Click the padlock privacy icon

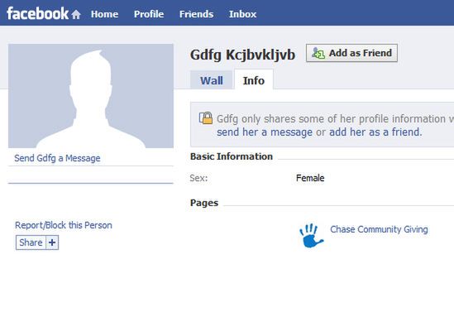[206, 118]
